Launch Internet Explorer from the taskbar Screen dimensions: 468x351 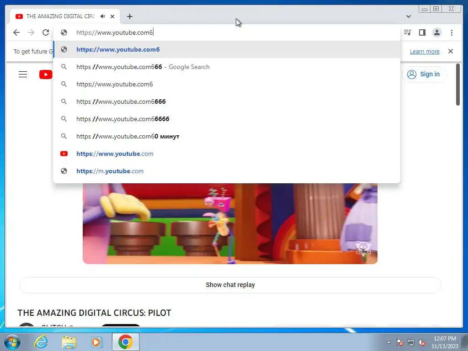coord(41,342)
